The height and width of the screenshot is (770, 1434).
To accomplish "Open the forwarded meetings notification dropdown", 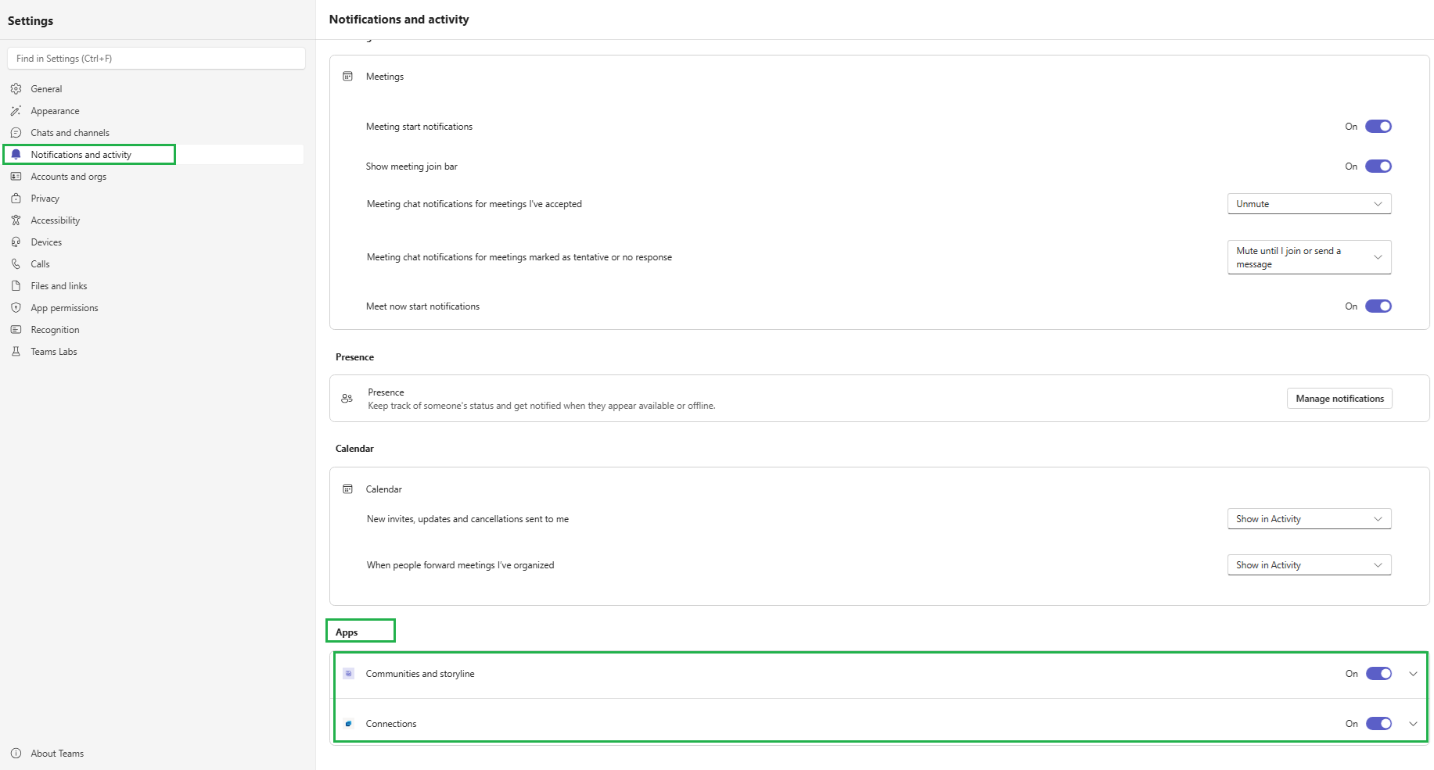I will click(1310, 565).
